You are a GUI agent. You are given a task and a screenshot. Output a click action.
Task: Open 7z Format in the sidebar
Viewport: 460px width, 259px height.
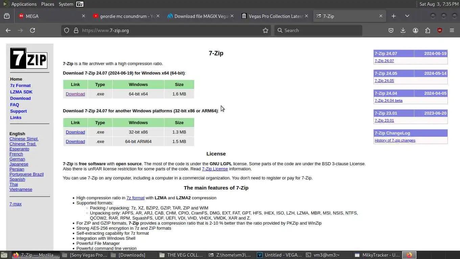tap(20, 85)
